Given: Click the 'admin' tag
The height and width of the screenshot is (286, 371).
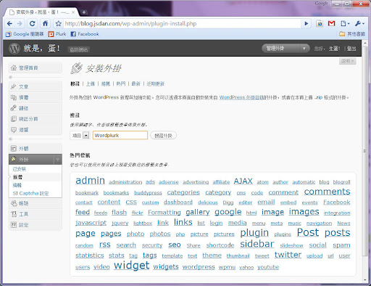Looking at the screenshot, I should coord(90,181).
